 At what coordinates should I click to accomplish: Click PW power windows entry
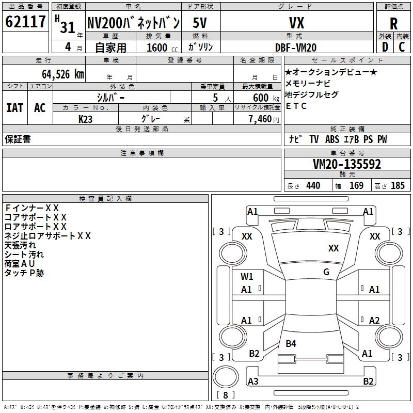pos(382,139)
